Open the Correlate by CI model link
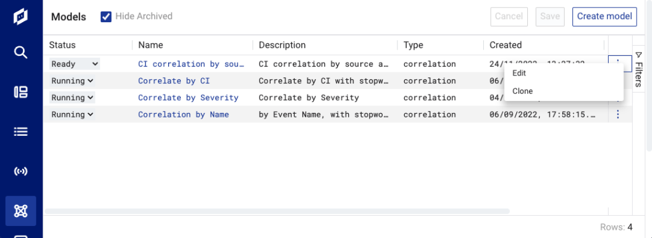This screenshot has width=652, height=238. point(174,81)
